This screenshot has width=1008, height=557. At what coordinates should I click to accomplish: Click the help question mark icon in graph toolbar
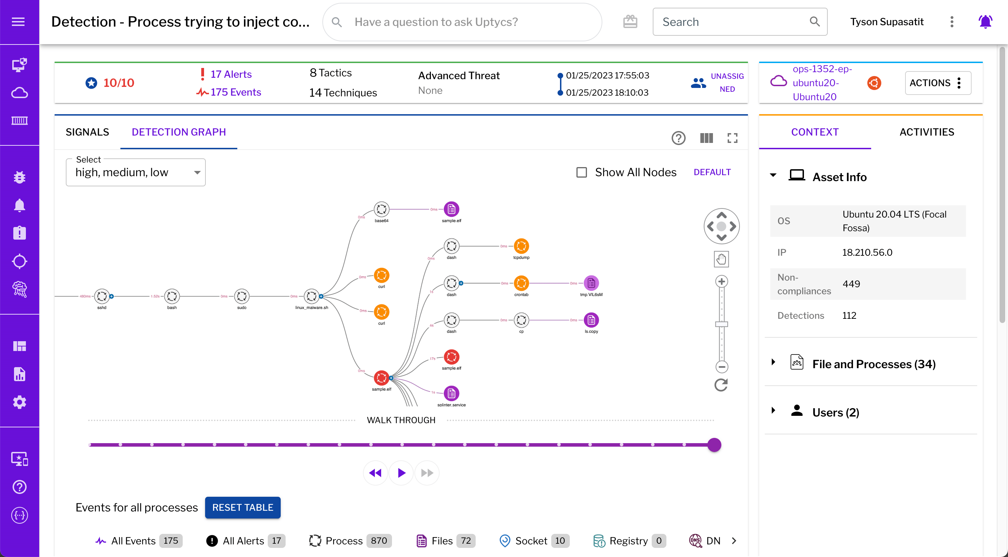(x=678, y=138)
